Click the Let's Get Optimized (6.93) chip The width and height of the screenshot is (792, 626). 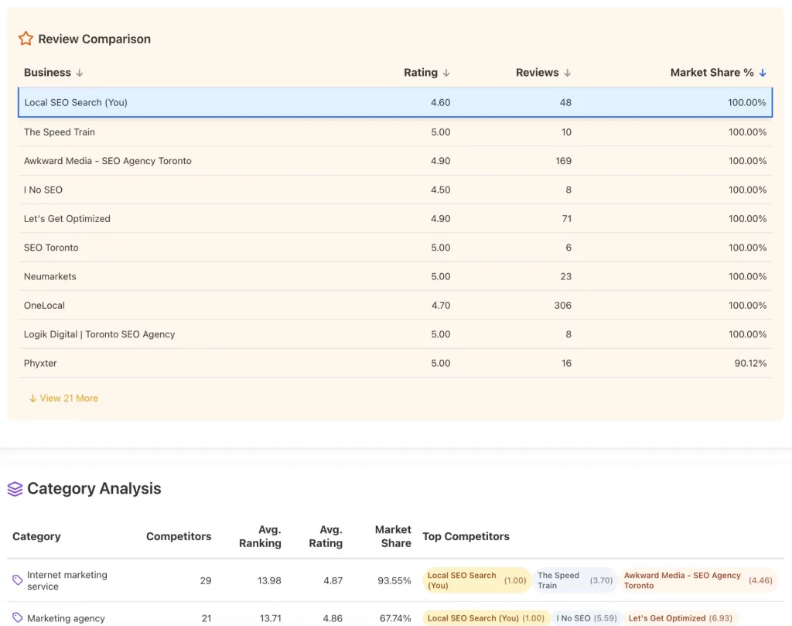(681, 618)
